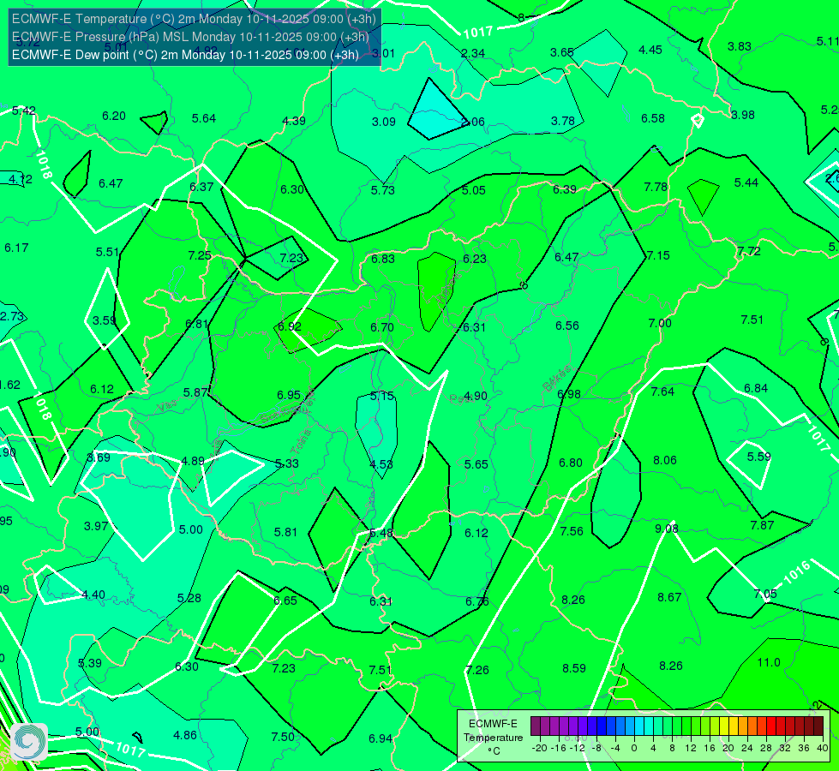The width and height of the screenshot is (839, 771).
Task: Click the 7.87 temperature value
Action: tap(763, 525)
